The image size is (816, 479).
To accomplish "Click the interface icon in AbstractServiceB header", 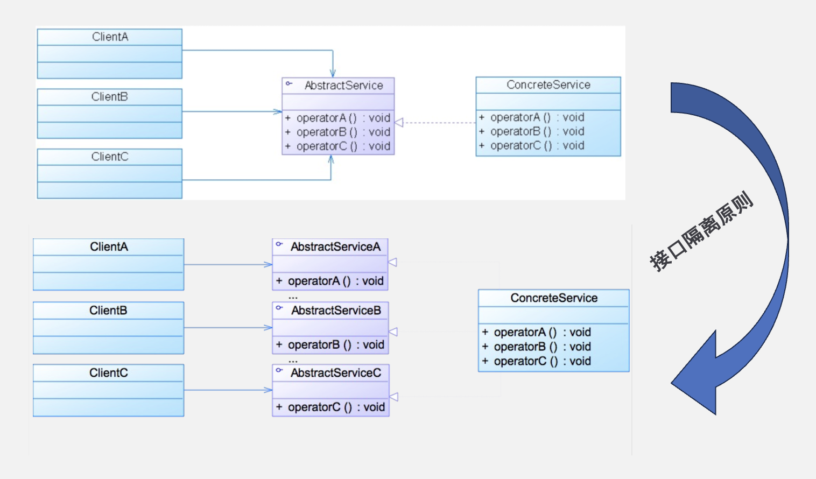I will [279, 308].
